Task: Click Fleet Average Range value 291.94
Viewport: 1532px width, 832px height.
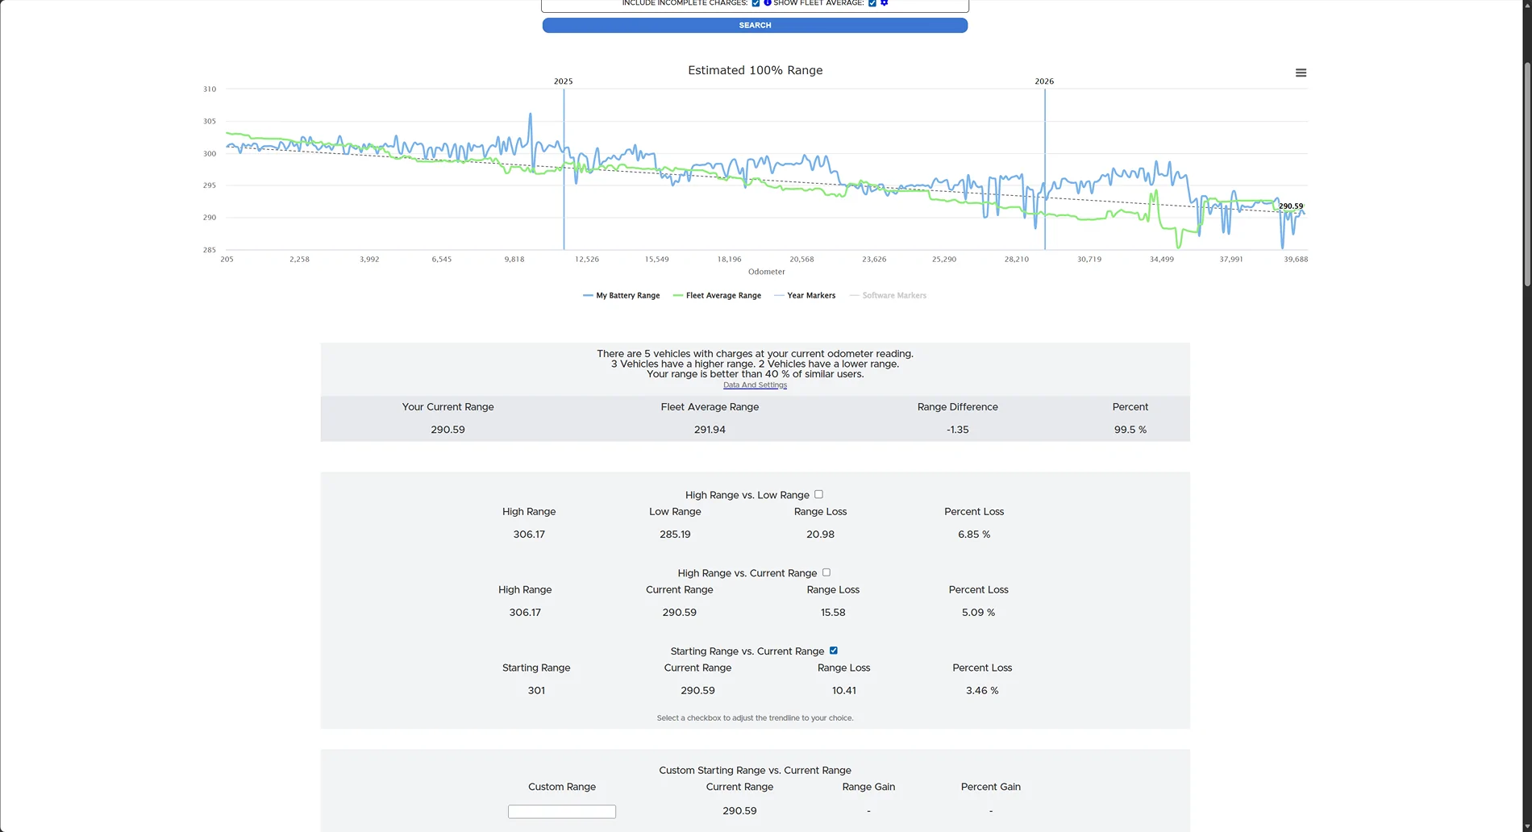Action: 710,430
